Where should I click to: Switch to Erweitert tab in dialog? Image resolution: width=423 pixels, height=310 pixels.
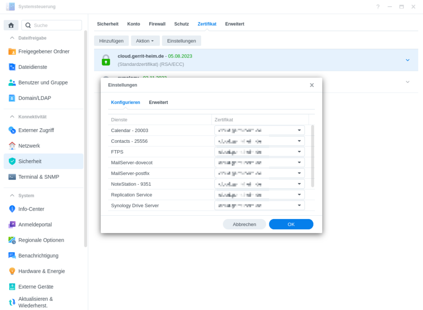[x=158, y=102]
